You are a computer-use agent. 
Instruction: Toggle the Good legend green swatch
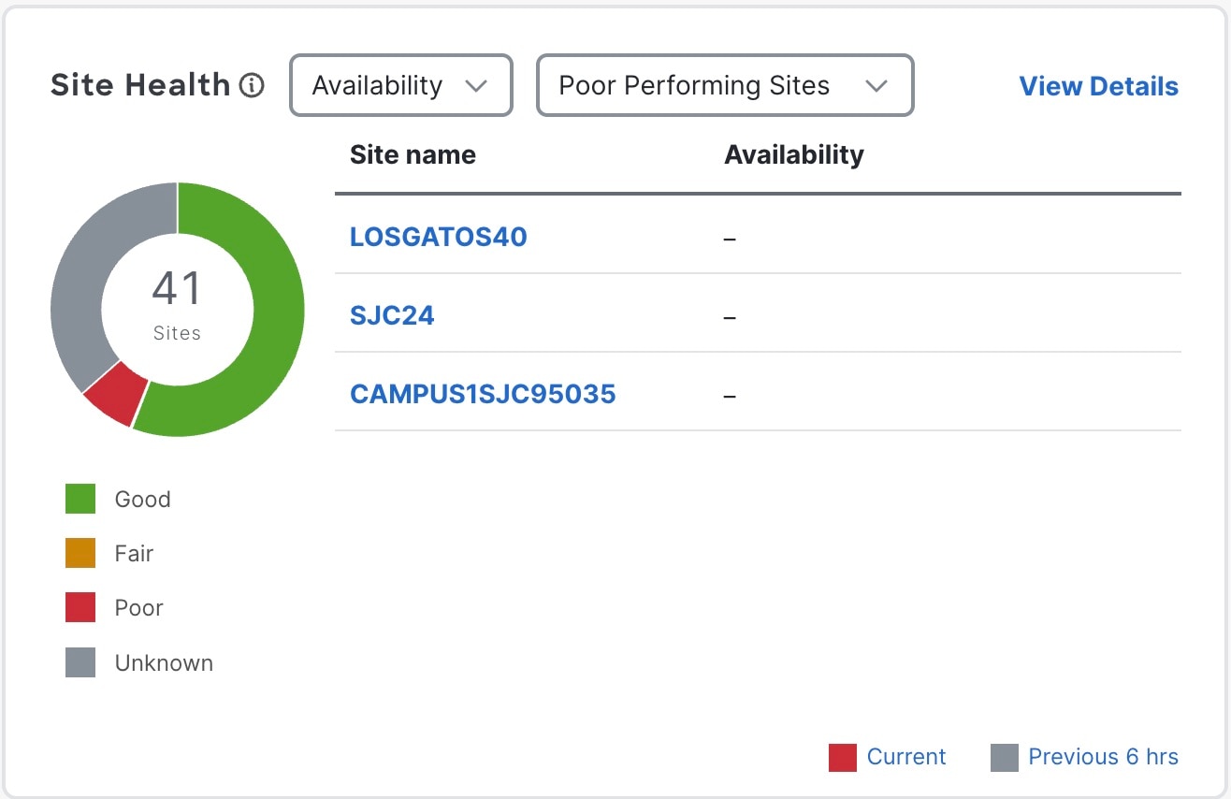pyautogui.click(x=80, y=499)
